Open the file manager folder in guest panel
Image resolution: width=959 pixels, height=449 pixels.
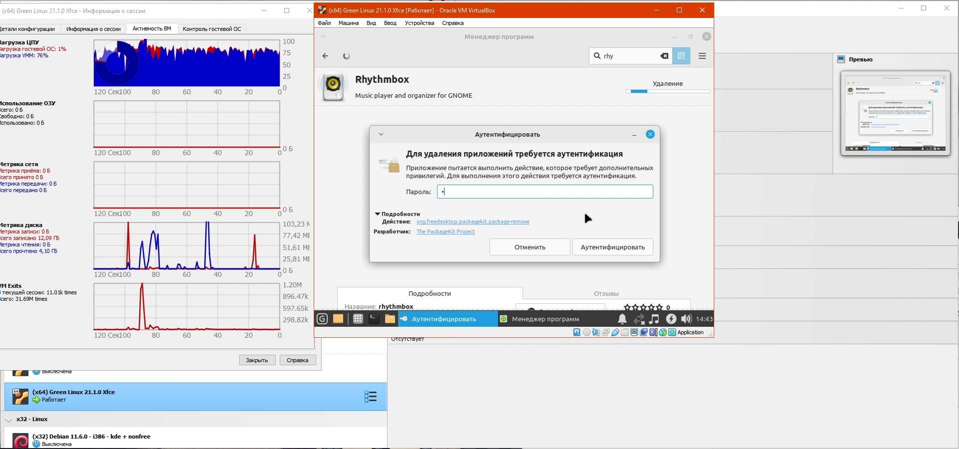point(390,319)
